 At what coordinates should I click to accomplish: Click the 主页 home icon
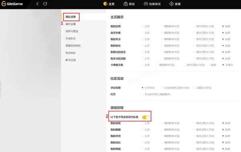pos(105,4)
